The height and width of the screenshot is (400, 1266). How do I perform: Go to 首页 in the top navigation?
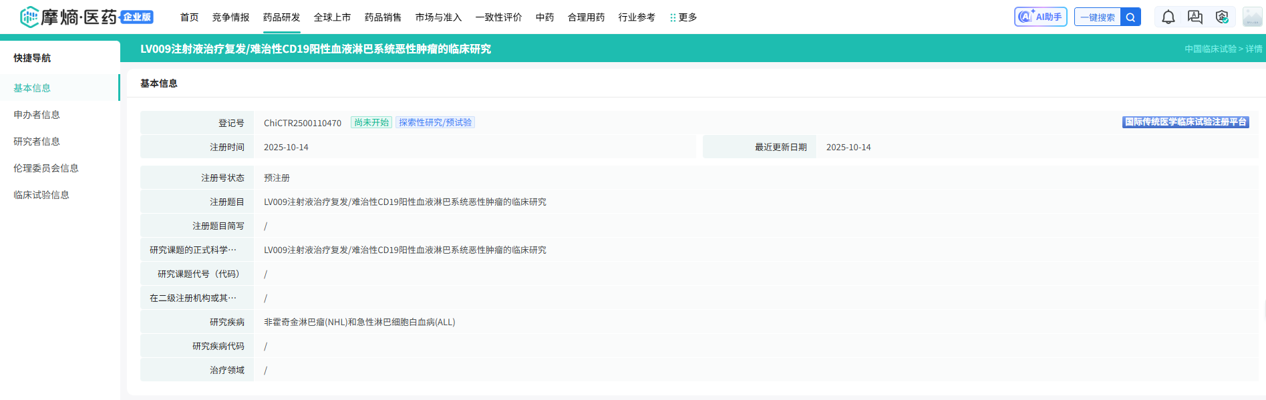pos(189,17)
